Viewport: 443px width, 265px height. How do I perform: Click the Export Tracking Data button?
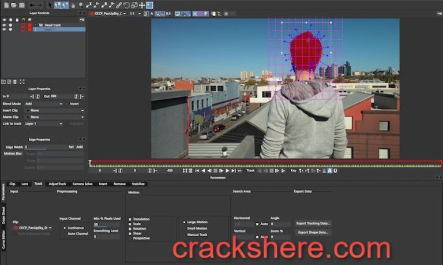313,223
